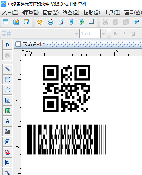Toggle italic formatting
The height and width of the screenshot is (175, 142).
pos(124,34)
